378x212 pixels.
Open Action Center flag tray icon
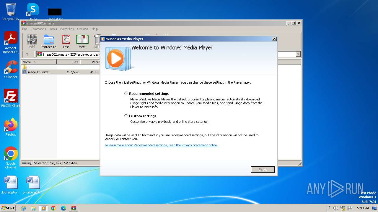(x=350, y=208)
